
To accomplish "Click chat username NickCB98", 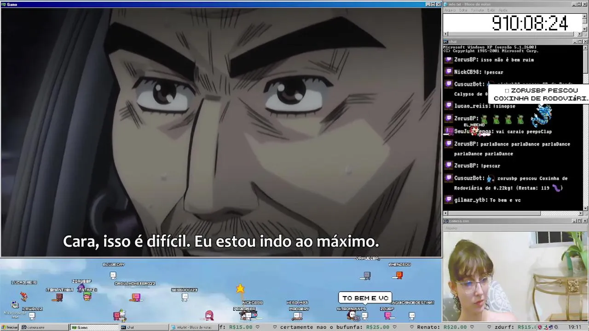I will tap(467, 72).
